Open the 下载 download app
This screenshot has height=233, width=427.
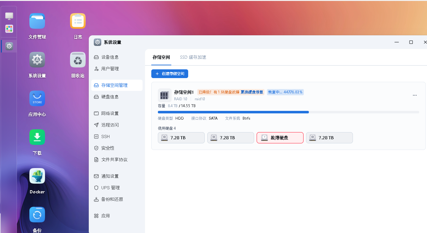37,137
